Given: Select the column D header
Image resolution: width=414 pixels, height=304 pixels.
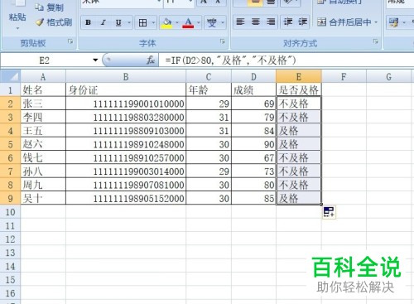Looking at the screenshot, I should (x=253, y=76).
